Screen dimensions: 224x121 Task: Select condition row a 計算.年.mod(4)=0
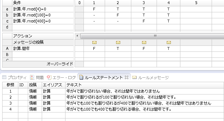click(43, 9)
